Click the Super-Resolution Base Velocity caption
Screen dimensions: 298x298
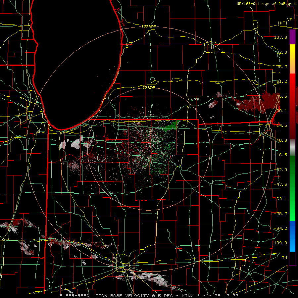149,296
